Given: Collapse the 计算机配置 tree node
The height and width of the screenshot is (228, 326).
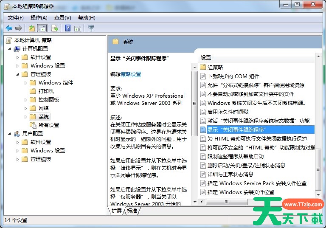Looking at the screenshot, I should [10, 49].
